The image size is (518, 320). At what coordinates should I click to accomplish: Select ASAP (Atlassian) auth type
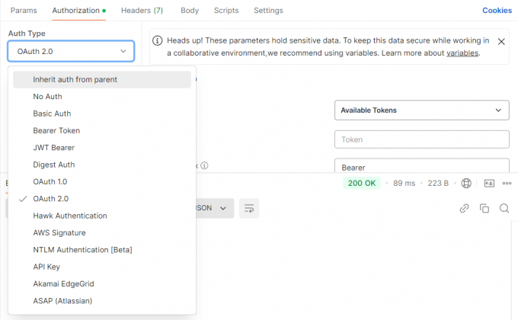click(x=102, y=301)
